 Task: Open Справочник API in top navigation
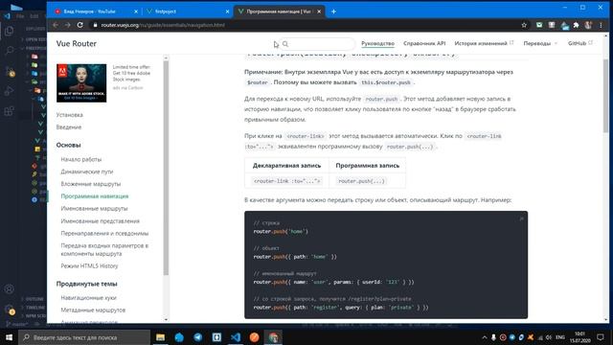424,43
